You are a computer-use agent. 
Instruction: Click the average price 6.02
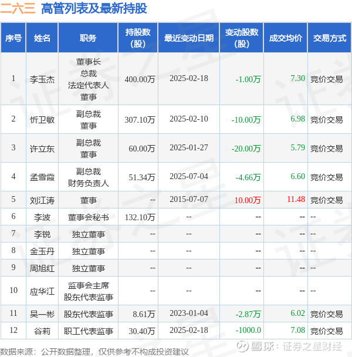297,314
